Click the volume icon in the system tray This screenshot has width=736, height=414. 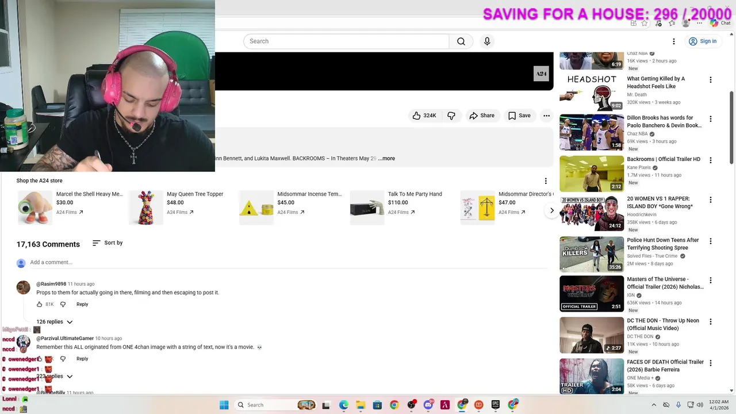(700, 405)
